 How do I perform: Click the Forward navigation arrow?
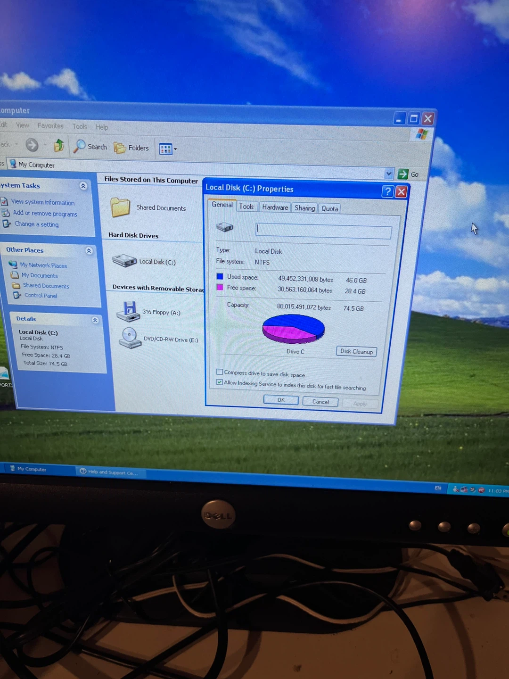pos(32,145)
